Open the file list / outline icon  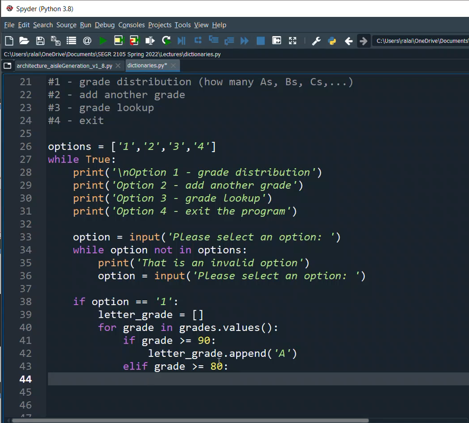pyautogui.click(x=71, y=41)
